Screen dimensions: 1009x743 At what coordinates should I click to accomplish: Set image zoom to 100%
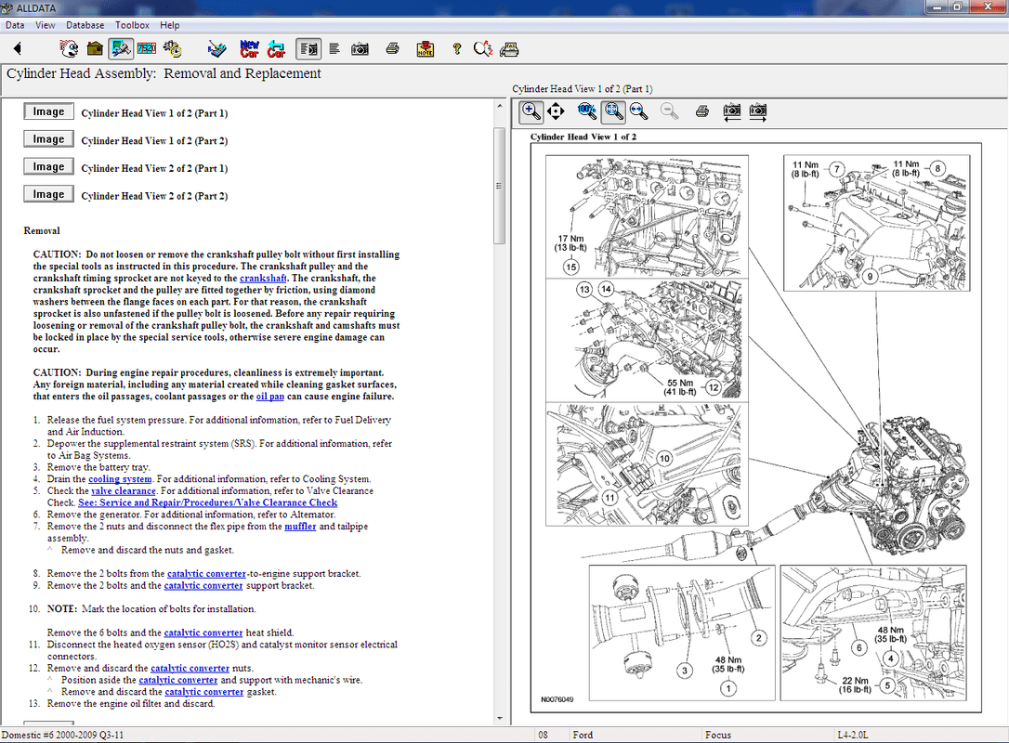[587, 111]
